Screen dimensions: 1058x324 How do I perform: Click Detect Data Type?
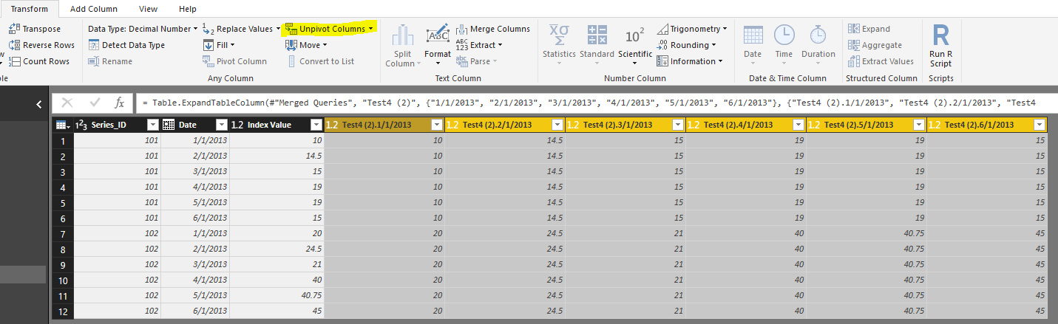click(126, 45)
